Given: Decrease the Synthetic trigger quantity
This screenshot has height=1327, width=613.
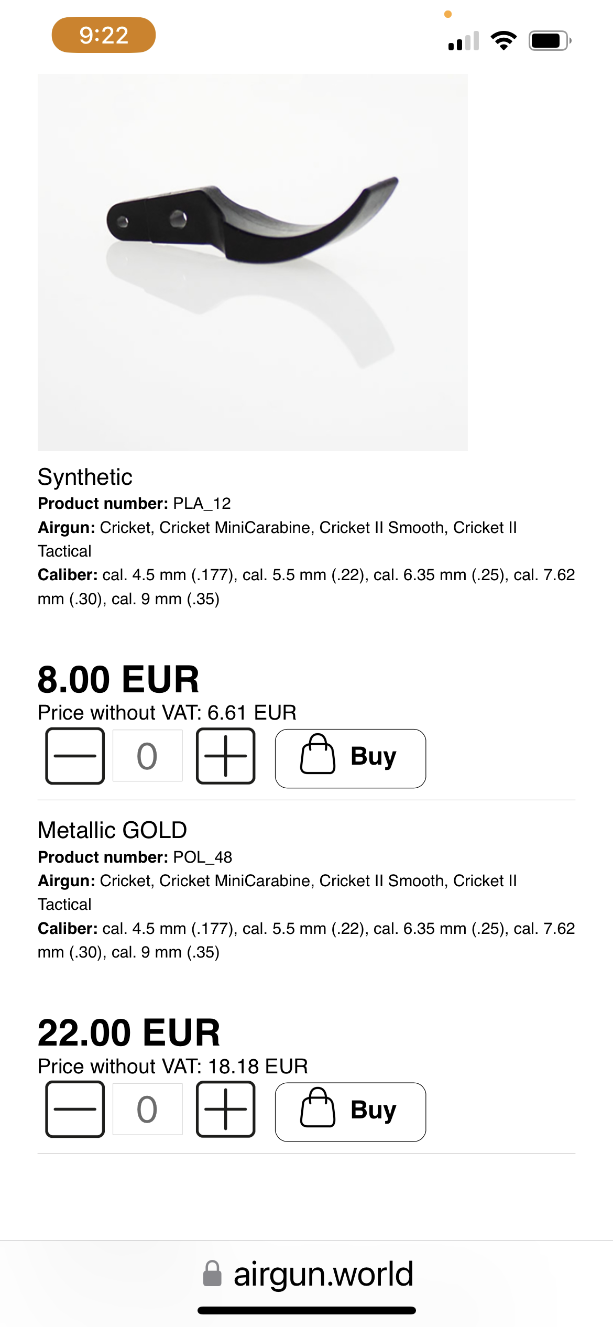Looking at the screenshot, I should pyautogui.click(x=75, y=756).
